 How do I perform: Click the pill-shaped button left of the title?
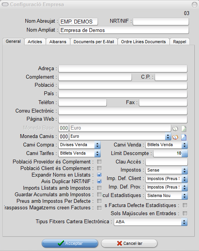pos(5,5)
